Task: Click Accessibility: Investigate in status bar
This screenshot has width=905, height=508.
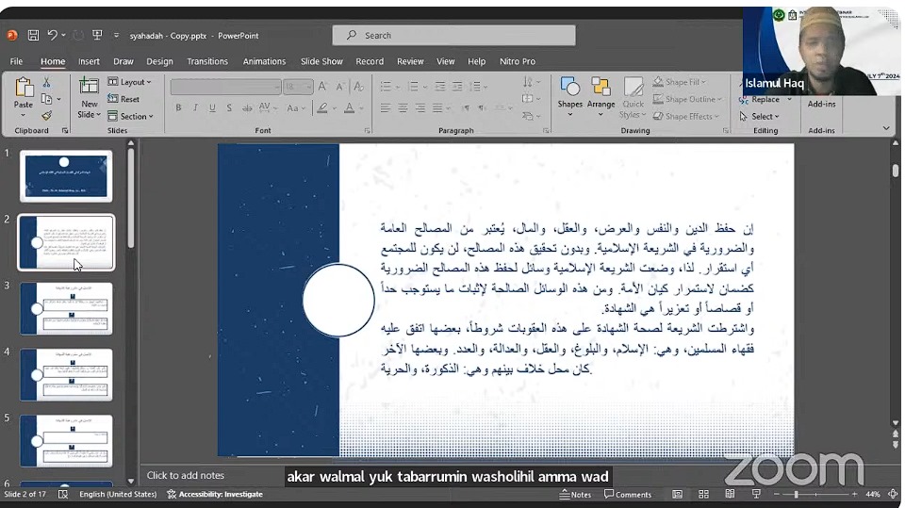Action: 215,494
